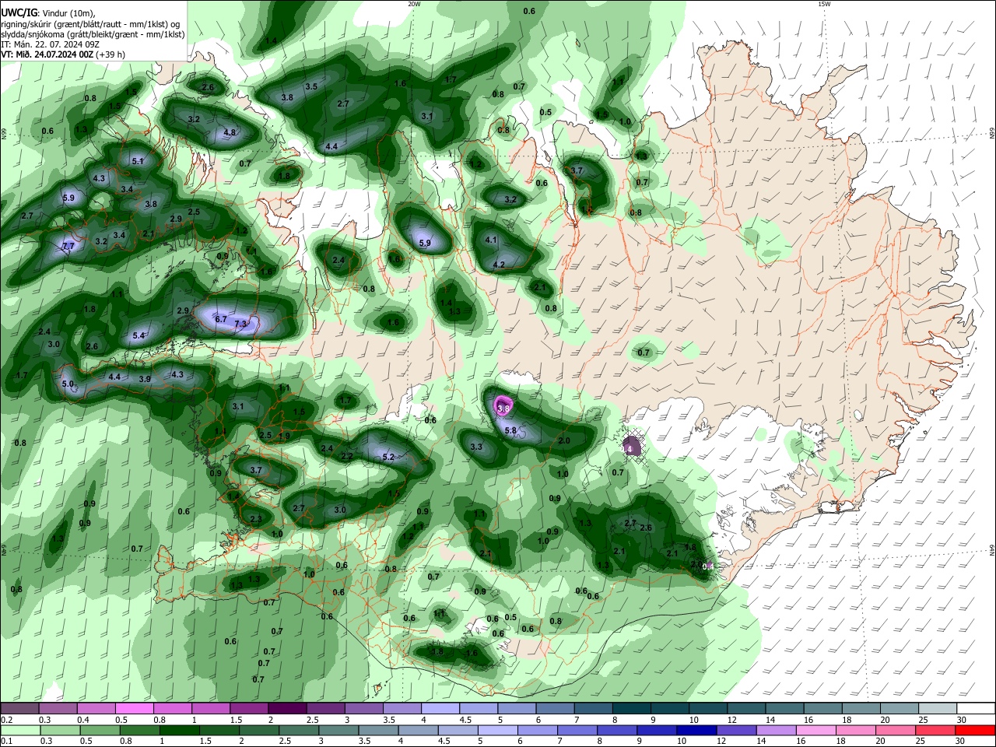
Task: Click the darkest green legend swatch between 1 and 1.5
Action: point(179,731)
